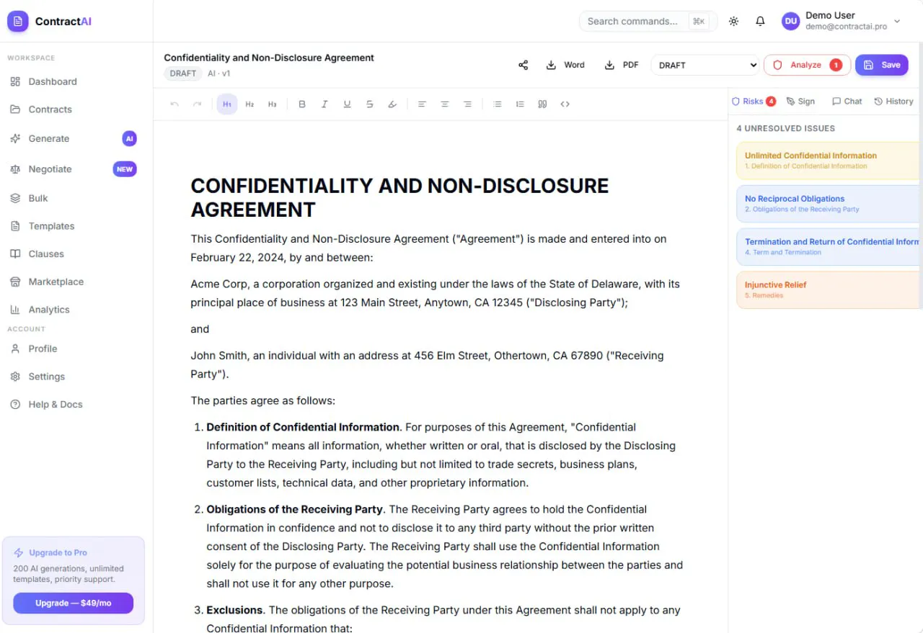Click the 'Upgrade to Pro' heading

[58, 553]
